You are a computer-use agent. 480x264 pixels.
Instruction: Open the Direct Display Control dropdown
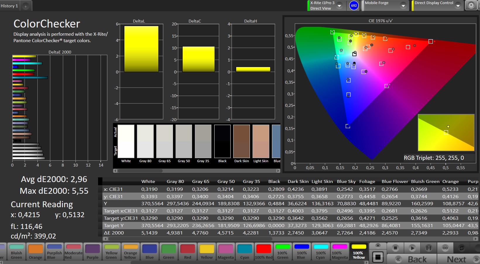coord(458,6)
